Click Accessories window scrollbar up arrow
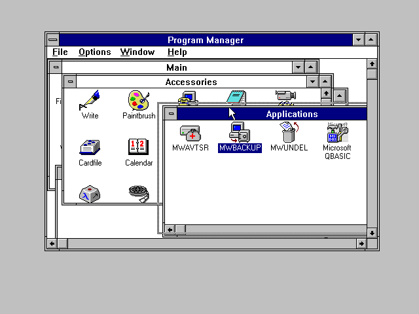The image size is (419, 314). (x=326, y=94)
